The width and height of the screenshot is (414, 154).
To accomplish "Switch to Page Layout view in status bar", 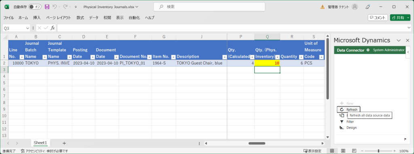I will tap(343, 151).
